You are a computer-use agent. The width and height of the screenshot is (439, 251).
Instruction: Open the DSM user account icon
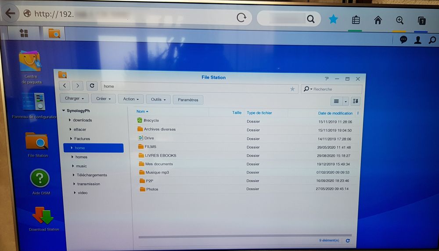tap(418, 40)
